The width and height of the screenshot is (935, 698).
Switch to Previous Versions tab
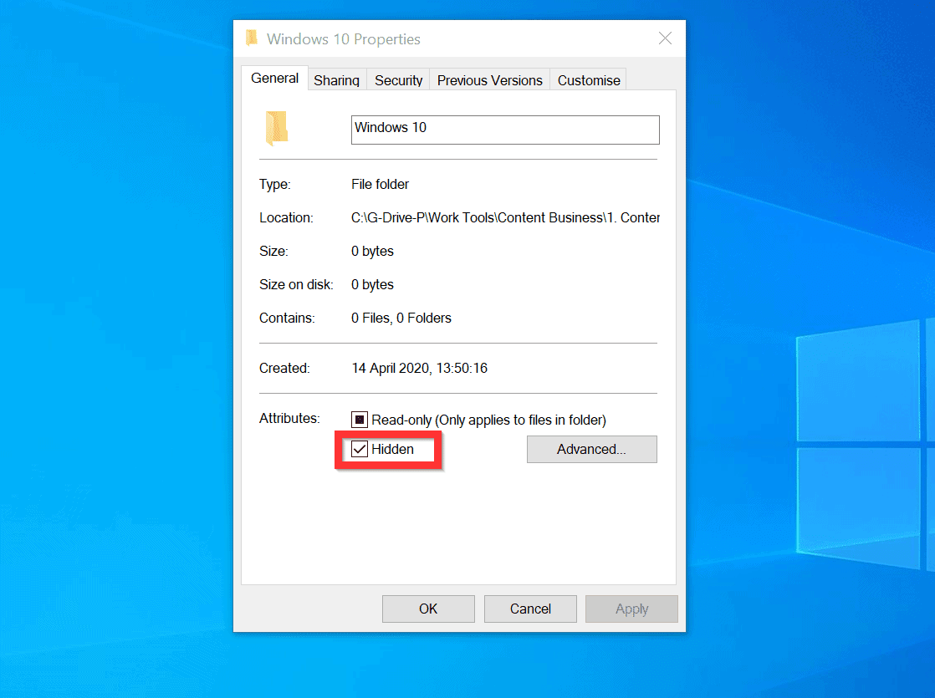click(x=489, y=80)
